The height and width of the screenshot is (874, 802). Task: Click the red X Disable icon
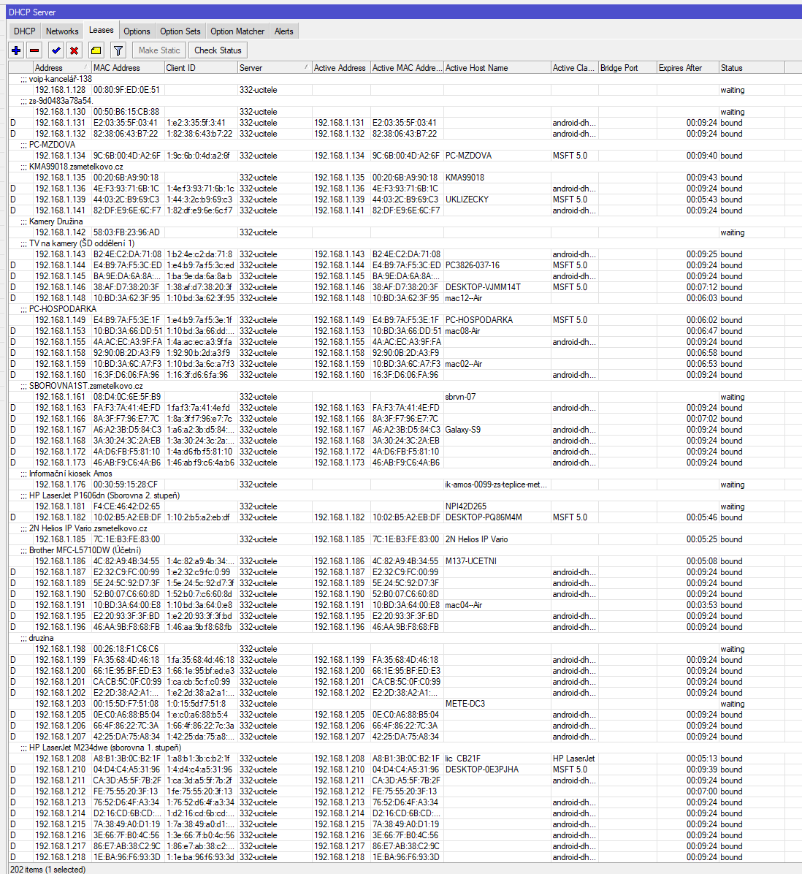(x=74, y=50)
